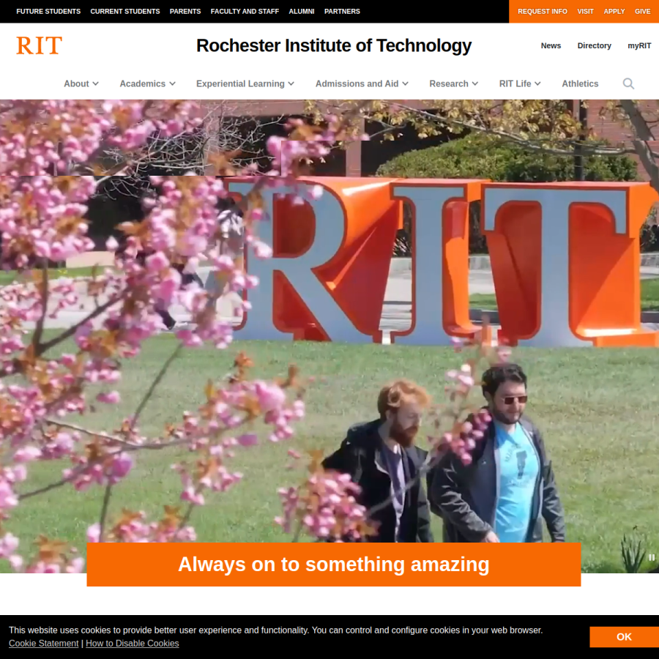Viewport: 659px width, 659px height.
Task: Expand the Academics dropdown menu
Action: 147,83
